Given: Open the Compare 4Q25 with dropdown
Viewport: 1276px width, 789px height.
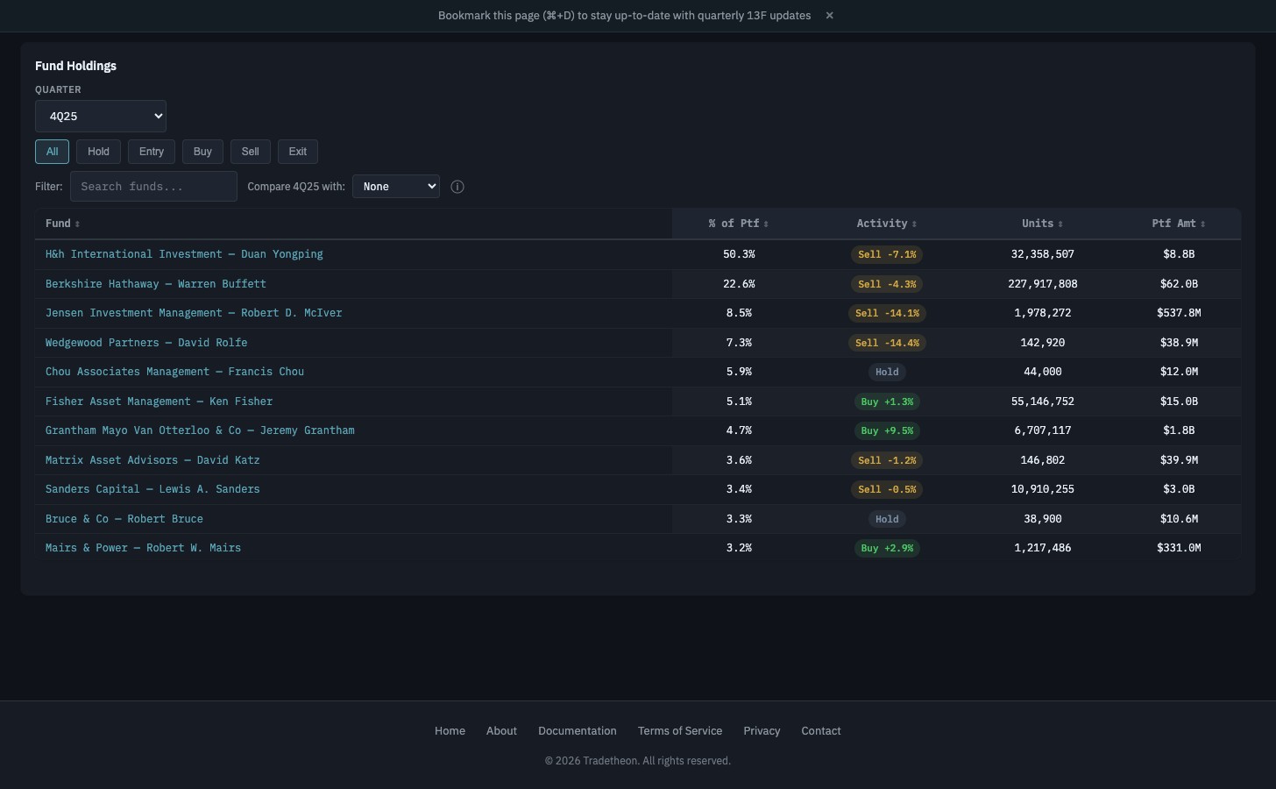Looking at the screenshot, I should [x=395, y=186].
